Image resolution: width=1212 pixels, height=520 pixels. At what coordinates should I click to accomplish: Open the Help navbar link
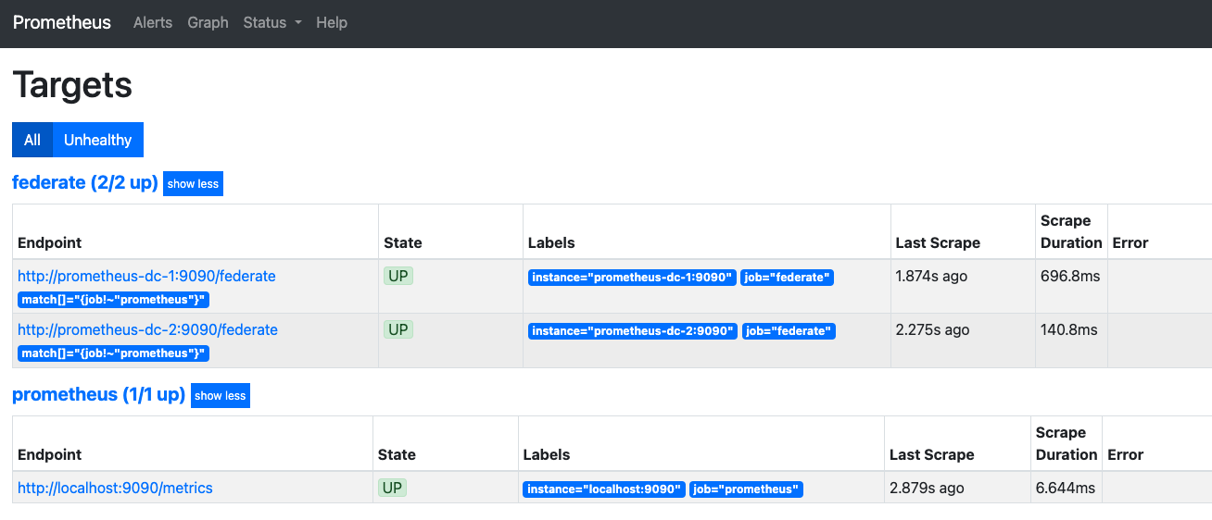click(332, 23)
